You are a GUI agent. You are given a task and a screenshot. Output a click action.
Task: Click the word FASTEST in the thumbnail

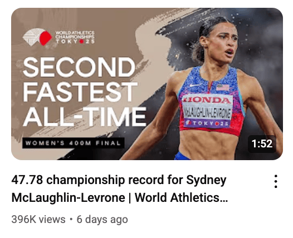(80, 92)
